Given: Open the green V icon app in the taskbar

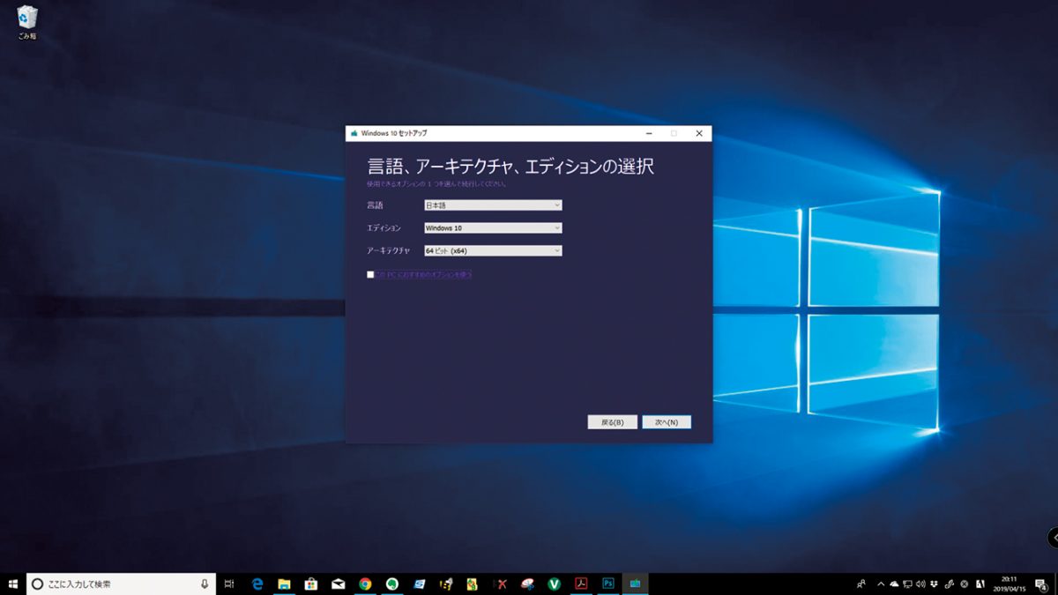Looking at the screenshot, I should pyautogui.click(x=555, y=584).
